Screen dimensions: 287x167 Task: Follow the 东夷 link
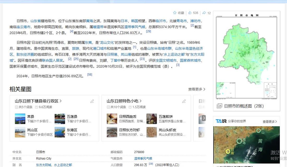(88, 43)
